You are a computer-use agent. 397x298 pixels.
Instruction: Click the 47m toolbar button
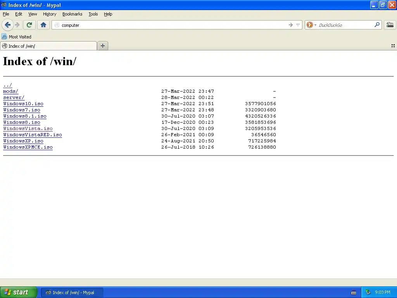[390, 25]
